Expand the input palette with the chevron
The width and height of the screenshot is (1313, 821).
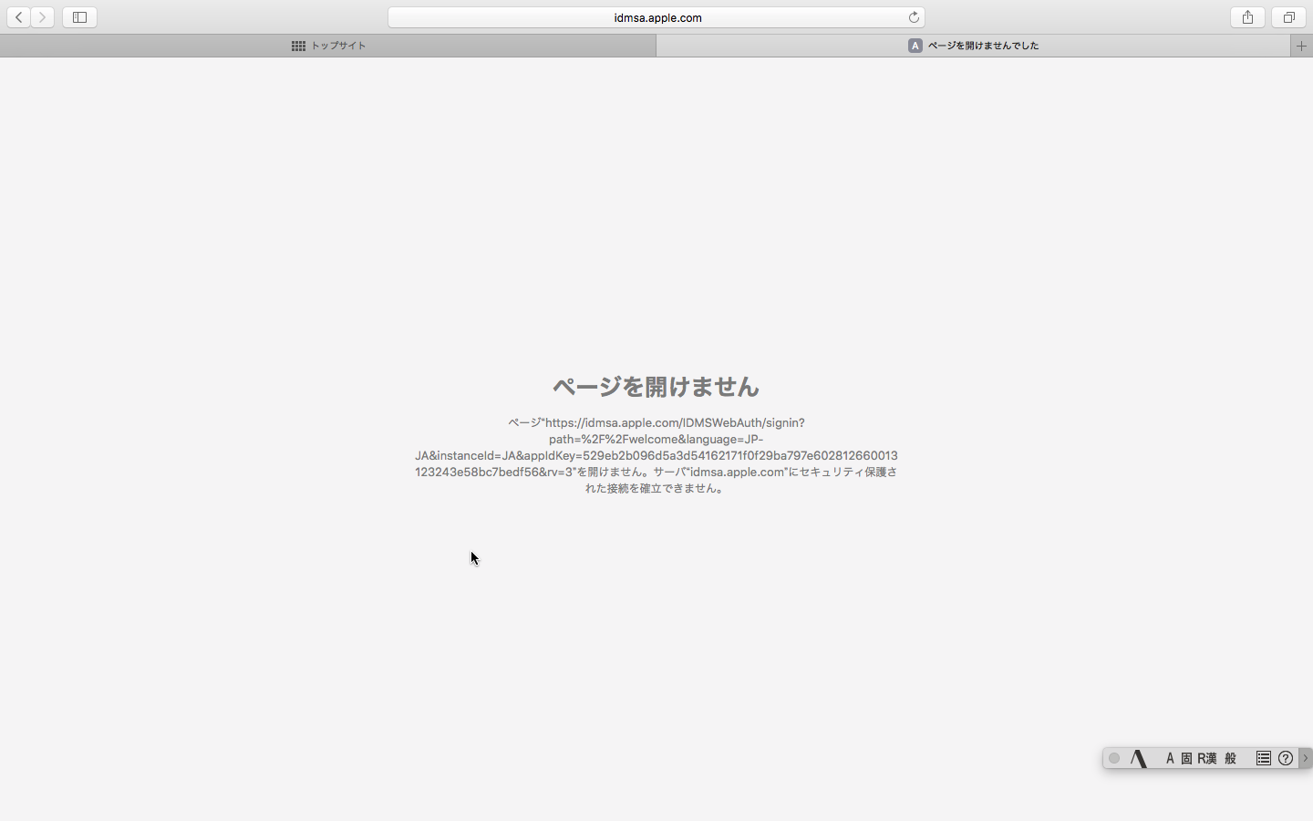(1306, 758)
